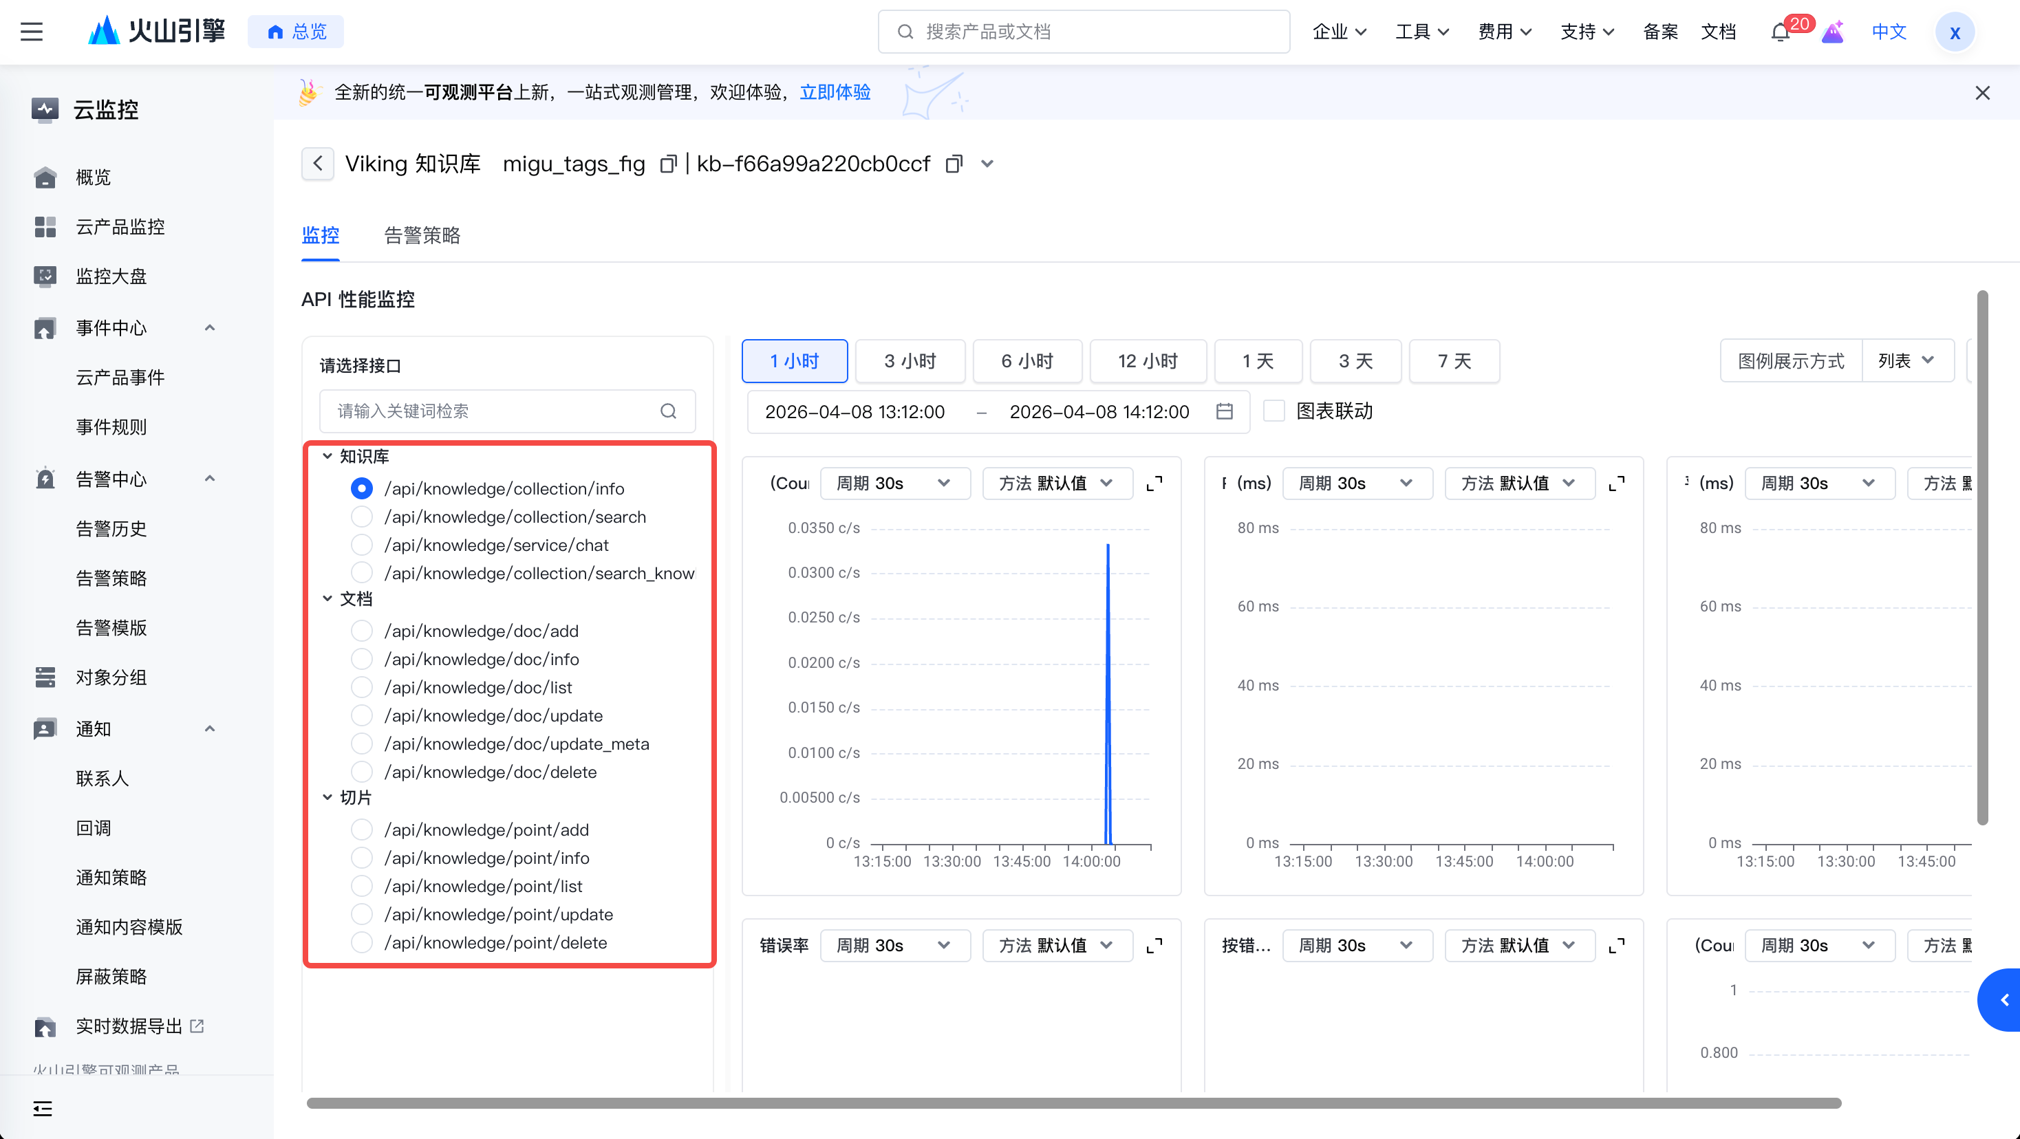Screen dimensions: 2020x1139
Task: Copy the migu_tags_fig name icon
Action: click(x=667, y=164)
